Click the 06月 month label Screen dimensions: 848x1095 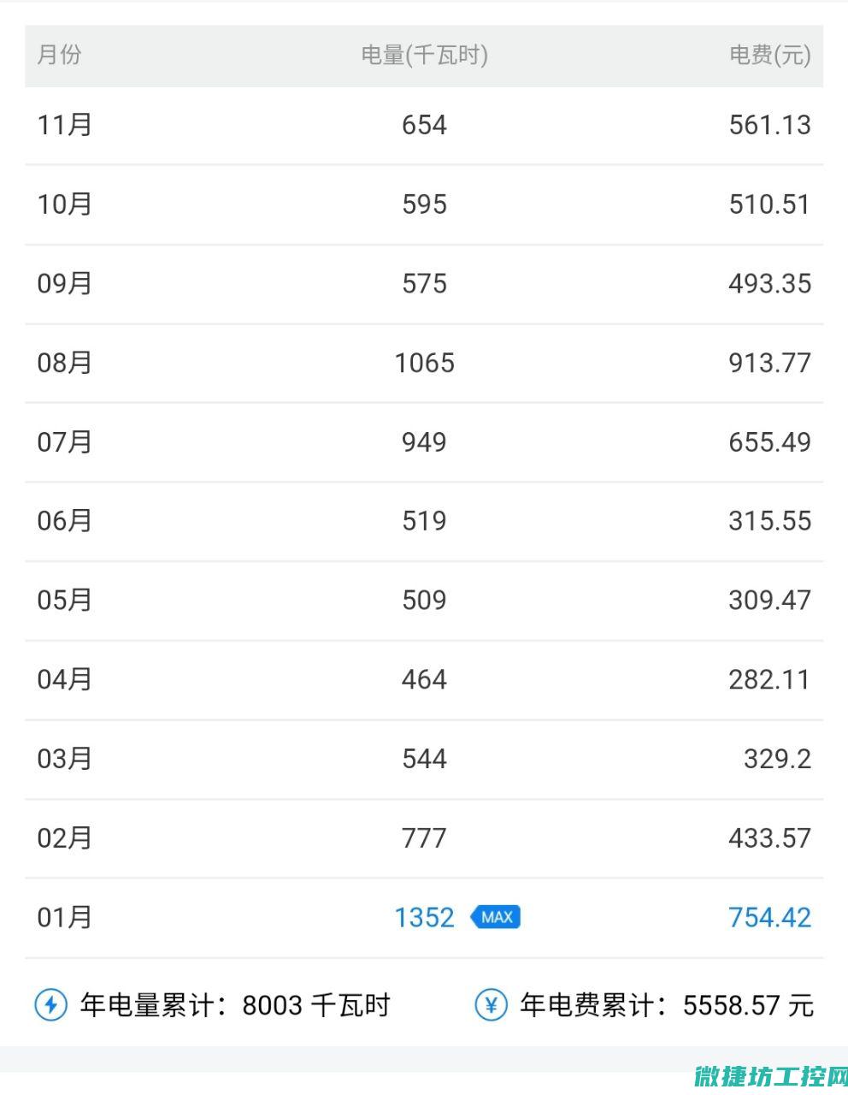pyautogui.click(x=64, y=521)
